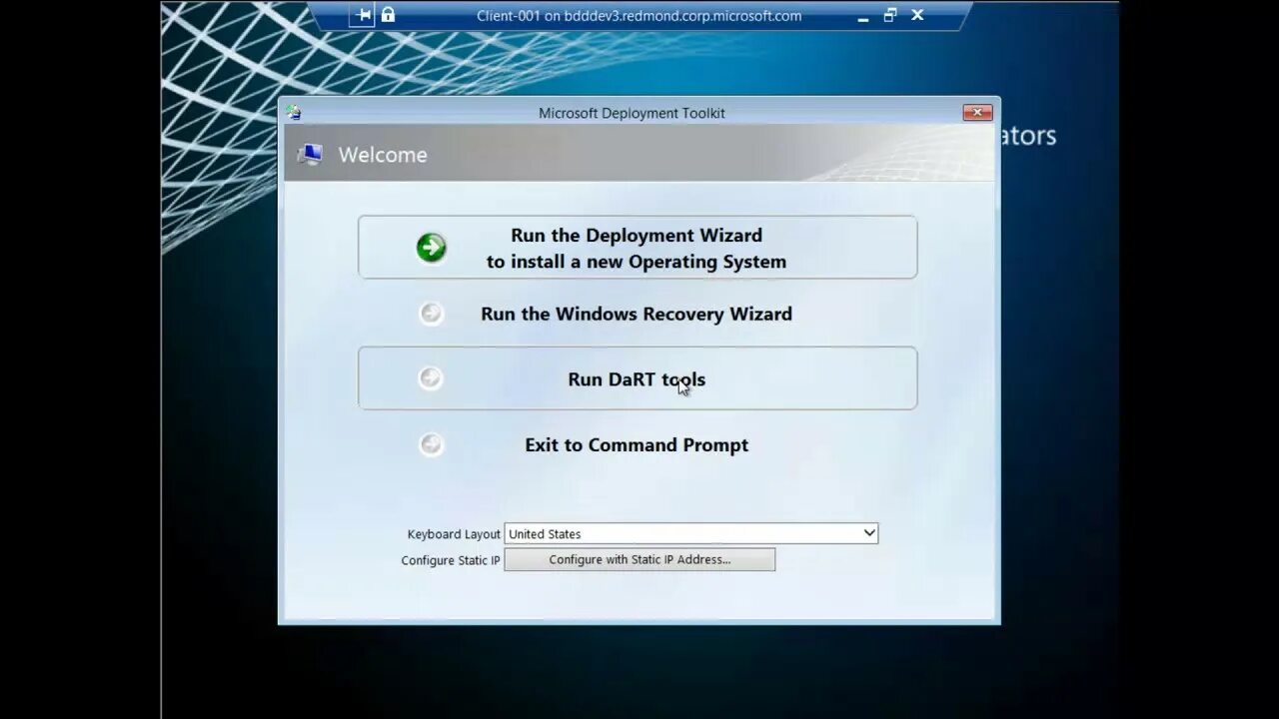
Task: Click the Welcome heading text
Action: click(383, 155)
